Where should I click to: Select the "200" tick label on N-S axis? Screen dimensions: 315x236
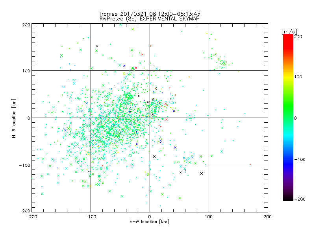click(26, 25)
